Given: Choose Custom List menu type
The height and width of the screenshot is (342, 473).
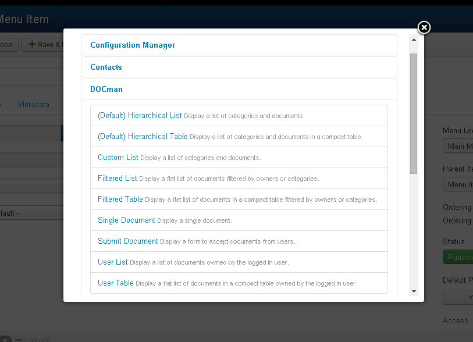Looking at the screenshot, I should [118, 158].
